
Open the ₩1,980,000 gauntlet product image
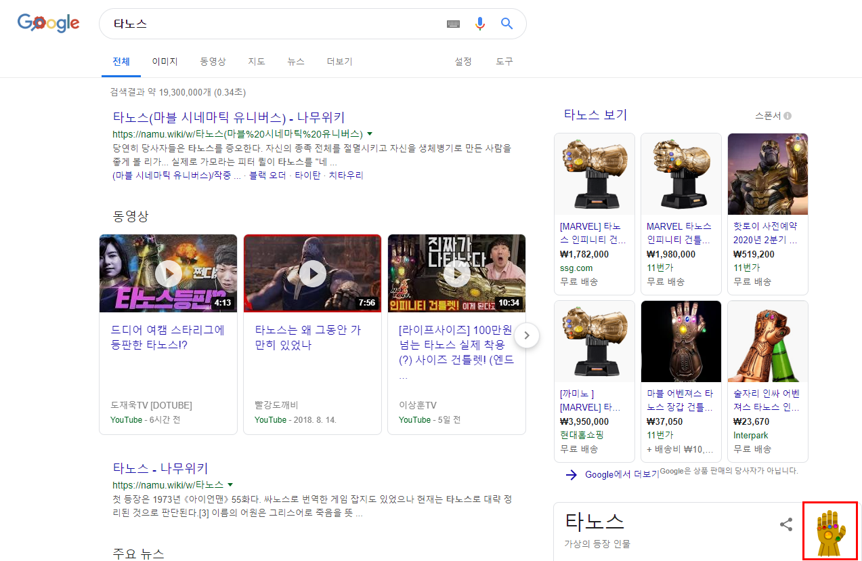(681, 174)
